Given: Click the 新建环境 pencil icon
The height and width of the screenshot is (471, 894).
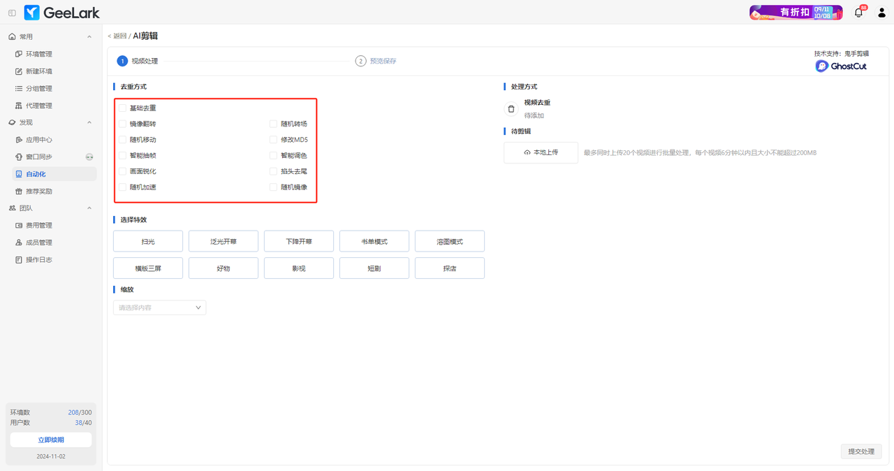Looking at the screenshot, I should pos(19,71).
